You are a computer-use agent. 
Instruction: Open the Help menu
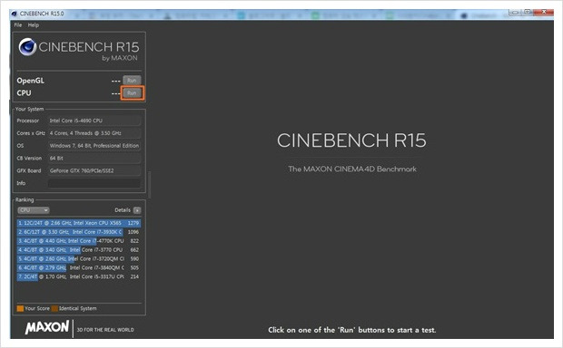34,25
